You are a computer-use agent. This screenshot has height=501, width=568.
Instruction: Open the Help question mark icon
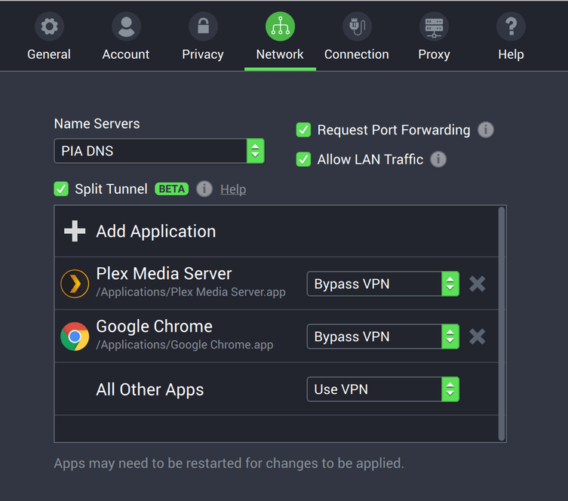click(511, 27)
